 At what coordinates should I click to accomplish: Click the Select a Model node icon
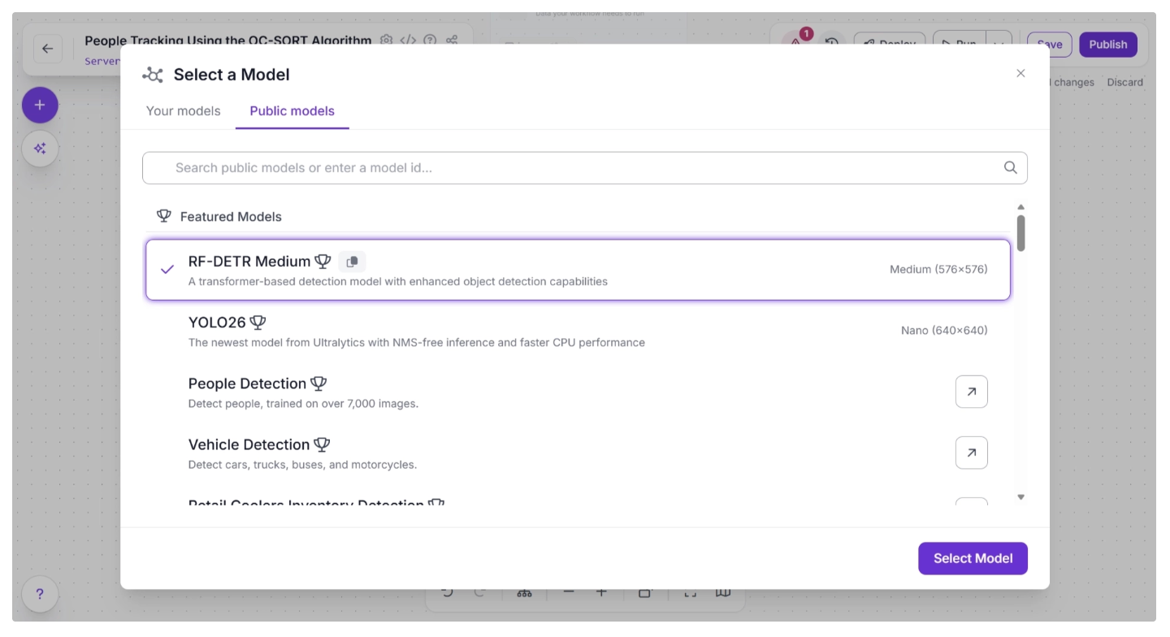pyautogui.click(x=153, y=75)
